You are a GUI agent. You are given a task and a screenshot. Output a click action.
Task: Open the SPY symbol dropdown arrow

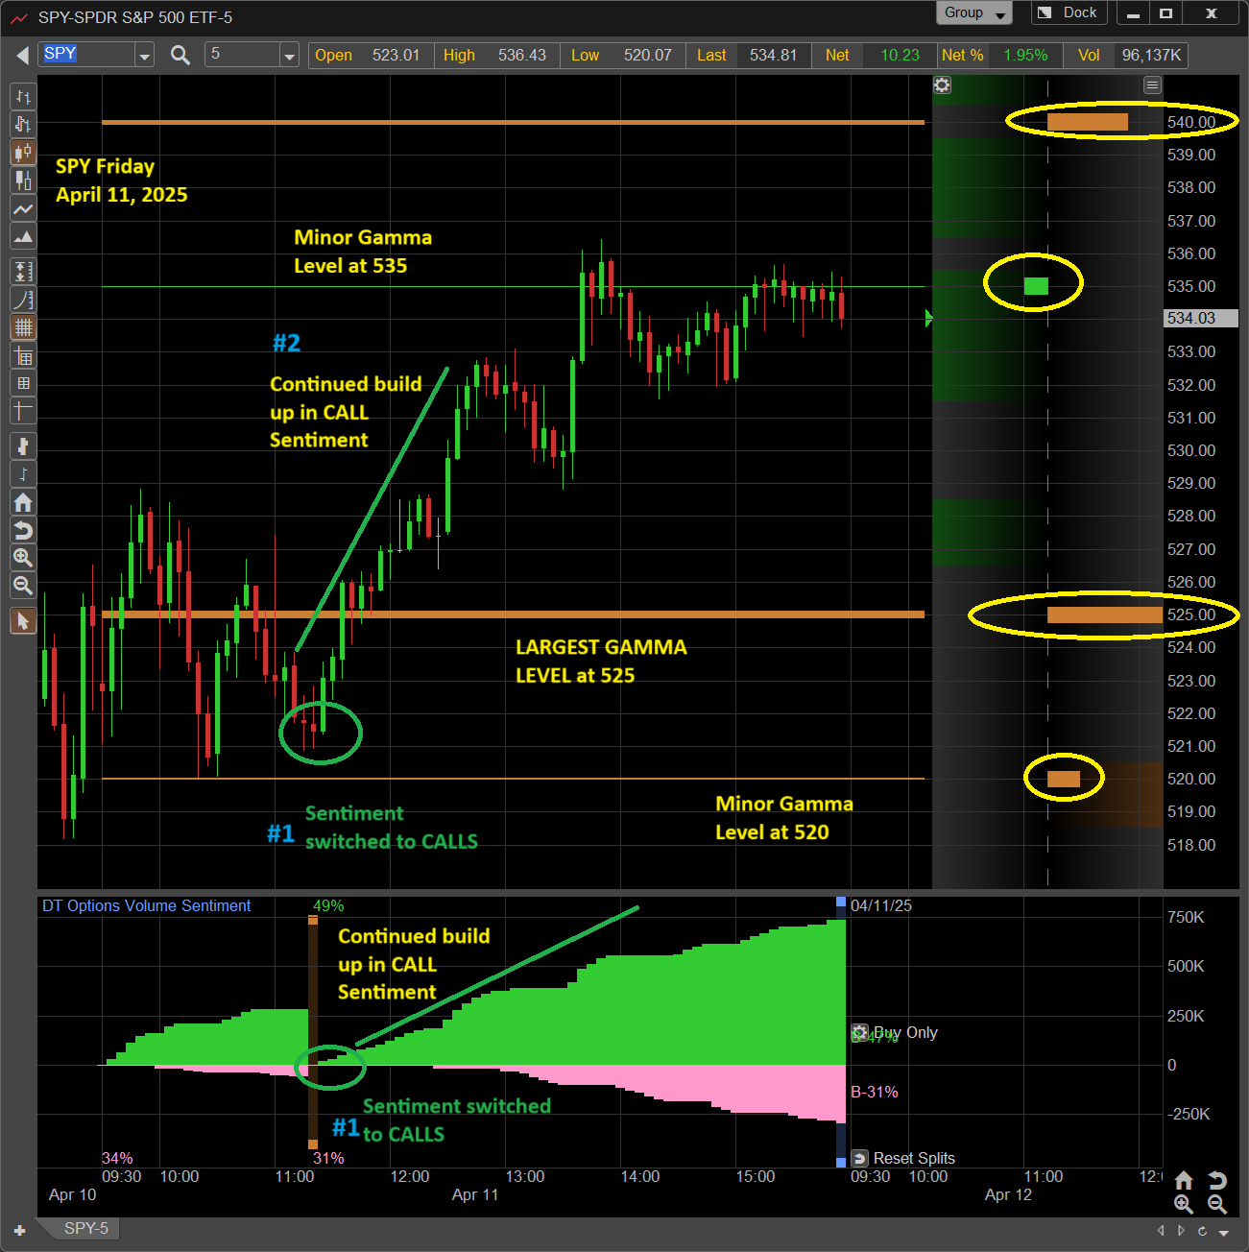point(144,56)
